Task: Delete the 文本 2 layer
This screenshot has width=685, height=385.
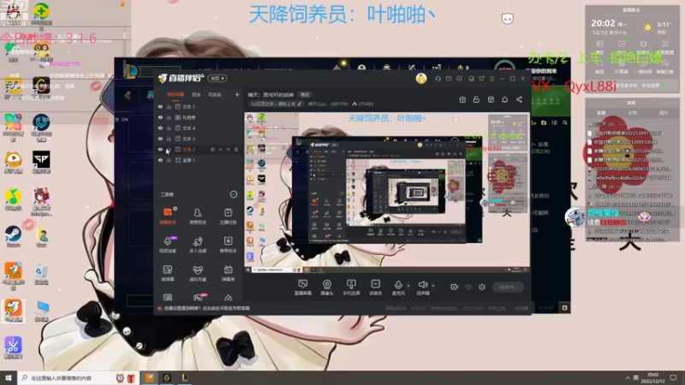Action: click(236, 149)
